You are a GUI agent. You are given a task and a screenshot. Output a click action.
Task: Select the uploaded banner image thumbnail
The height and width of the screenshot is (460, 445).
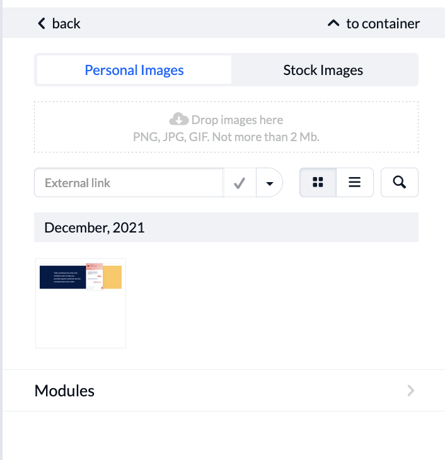[x=81, y=277]
